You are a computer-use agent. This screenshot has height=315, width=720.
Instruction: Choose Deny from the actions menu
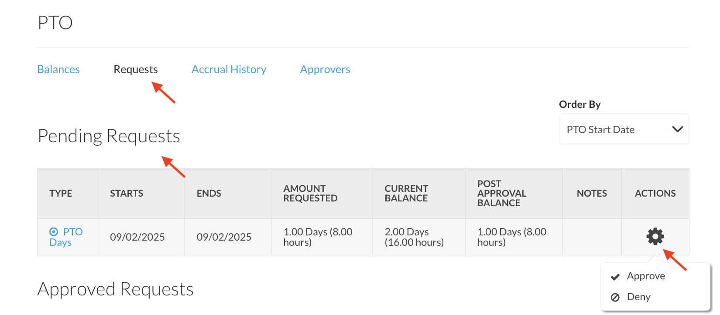(x=638, y=297)
